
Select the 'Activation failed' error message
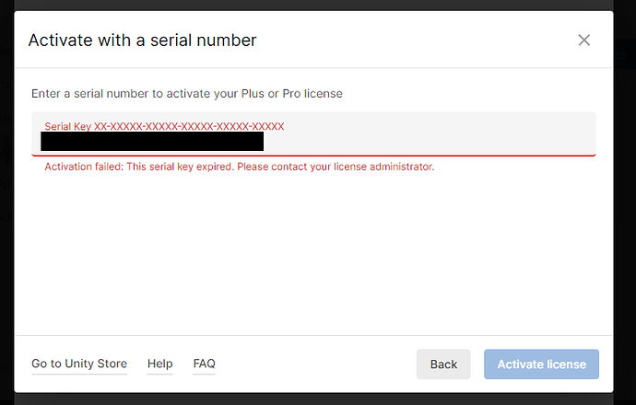coord(239,168)
